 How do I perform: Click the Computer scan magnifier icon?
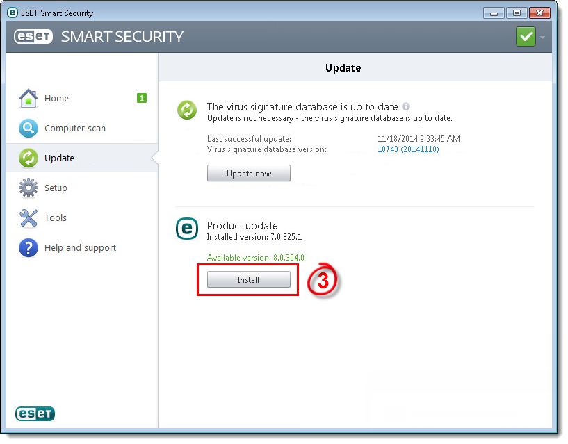pos(28,129)
